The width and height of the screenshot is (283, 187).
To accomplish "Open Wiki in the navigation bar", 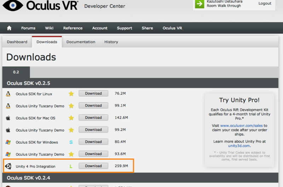I will 49,28.
